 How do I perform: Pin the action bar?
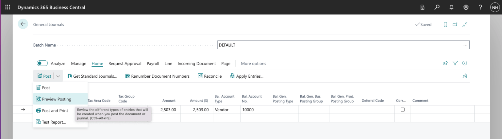[x=465, y=76]
